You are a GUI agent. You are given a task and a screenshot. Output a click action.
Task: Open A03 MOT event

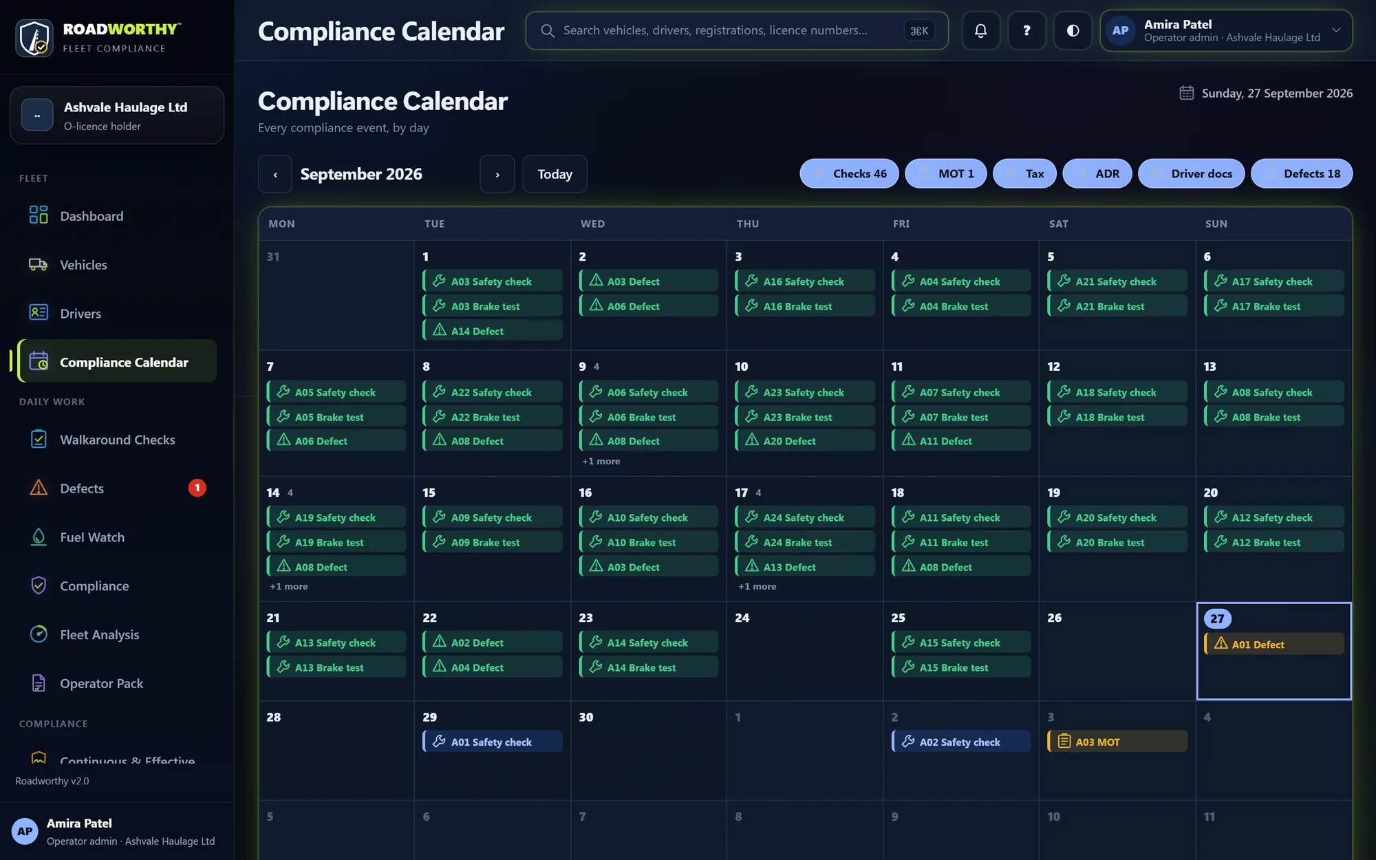click(x=1117, y=741)
